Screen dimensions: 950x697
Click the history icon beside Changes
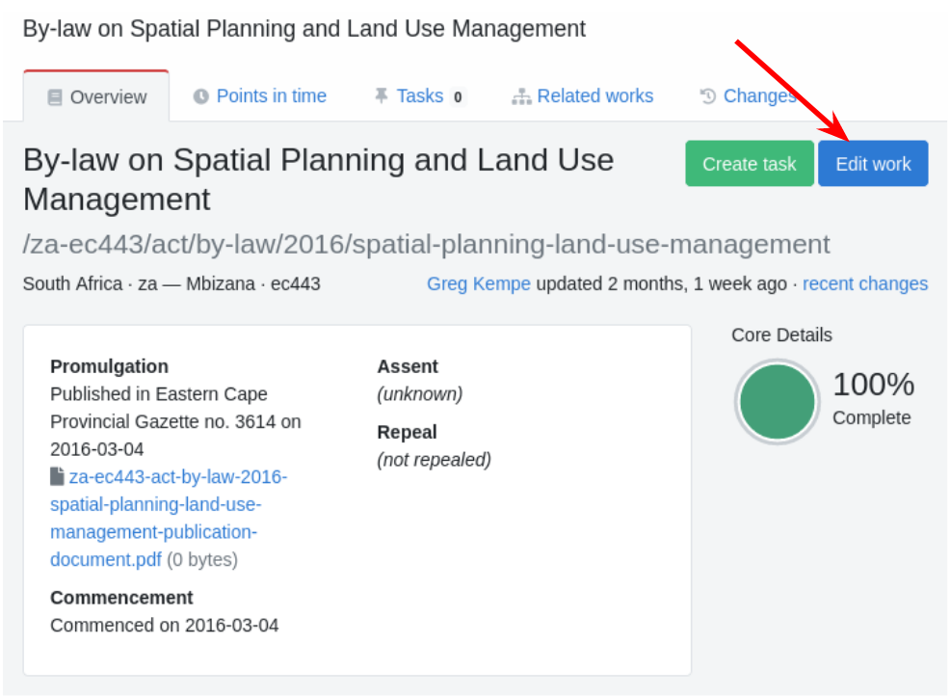[x=708, y=96]
